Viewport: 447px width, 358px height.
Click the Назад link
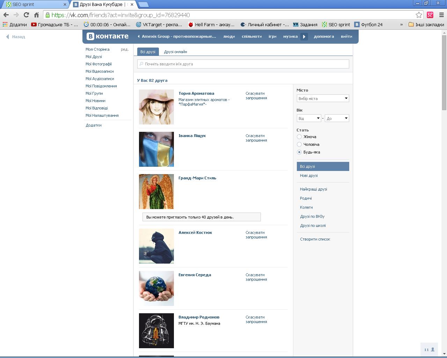[16, 37]
